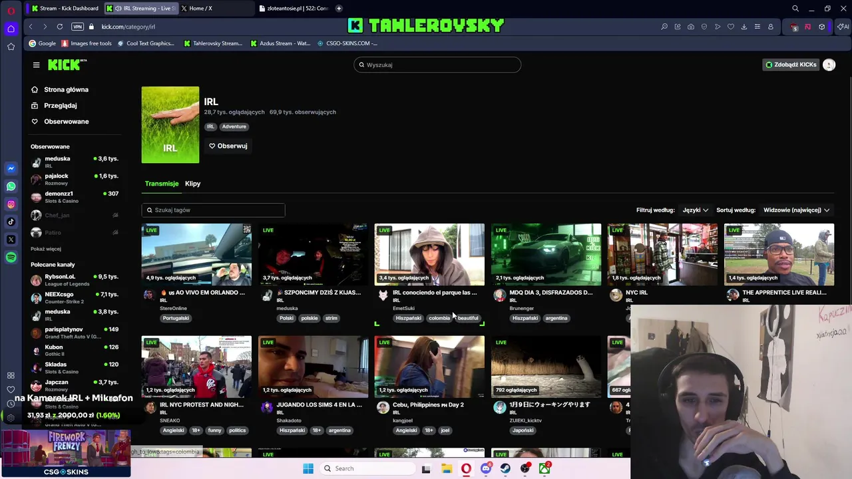Open X (Twitter) in the Opera sidebar
The height and width of the screenshot is (479, 852).
point(11,239)
